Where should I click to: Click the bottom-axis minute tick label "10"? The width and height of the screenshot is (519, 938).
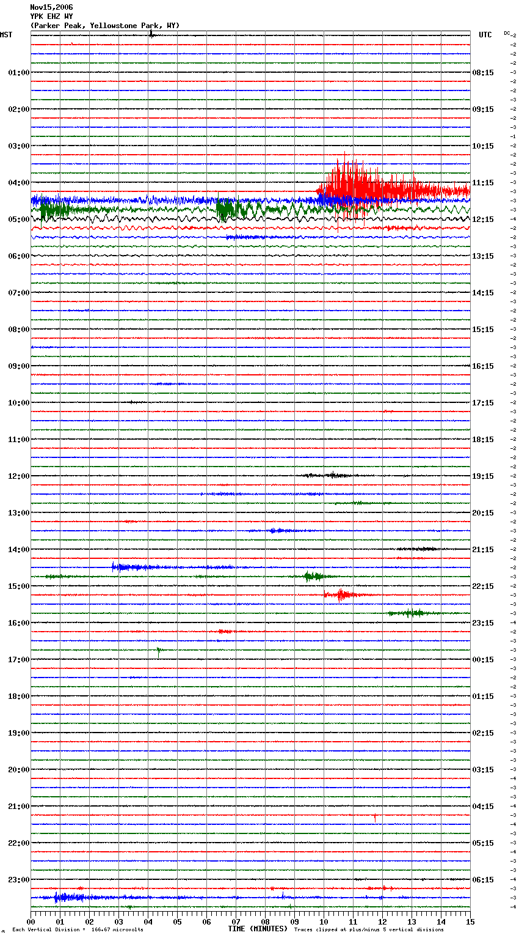[324, 921]
